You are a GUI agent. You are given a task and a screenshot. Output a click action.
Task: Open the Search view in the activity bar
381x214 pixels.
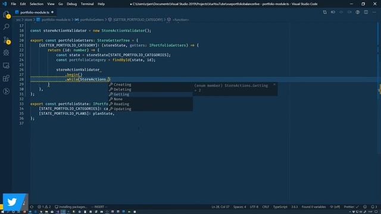(7, 26)
